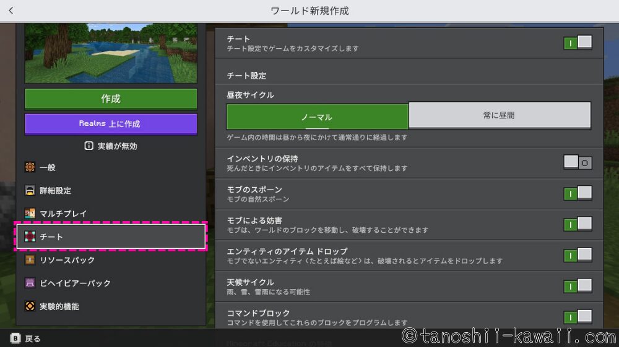Toggle モブのスポーン switch
This screenshot has height=347, width=619.
coord(578,193)
